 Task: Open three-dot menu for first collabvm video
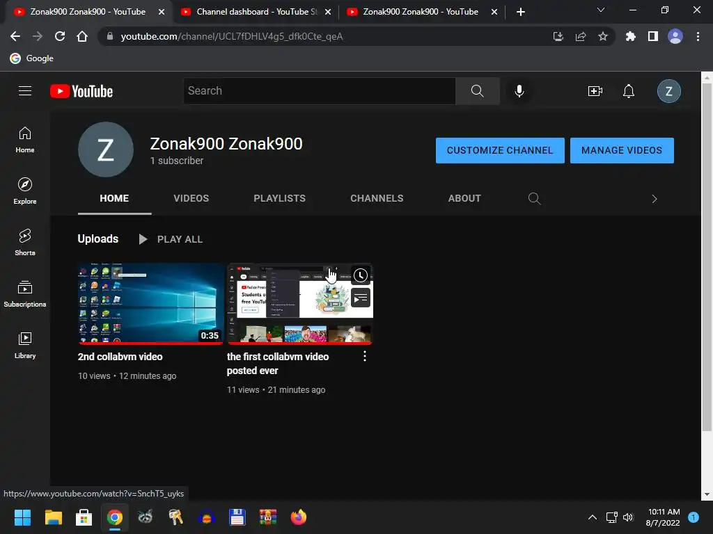365,357
